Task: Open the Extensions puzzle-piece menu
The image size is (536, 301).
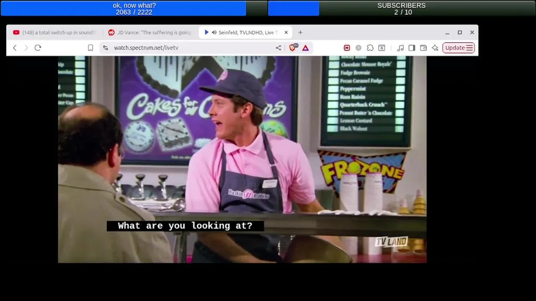Action: [370, 48]
